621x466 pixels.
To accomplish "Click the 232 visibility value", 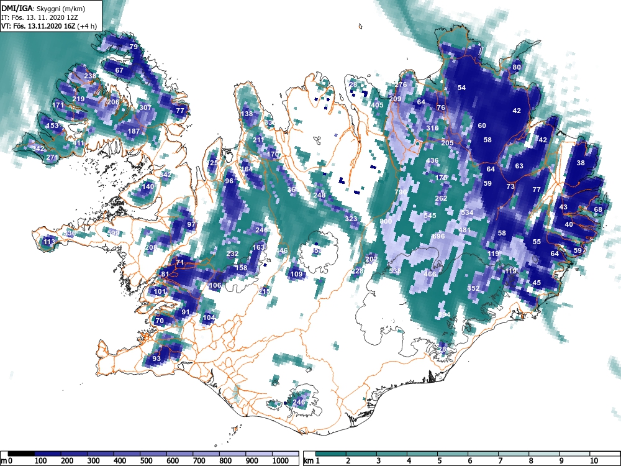I will [232, 254].
